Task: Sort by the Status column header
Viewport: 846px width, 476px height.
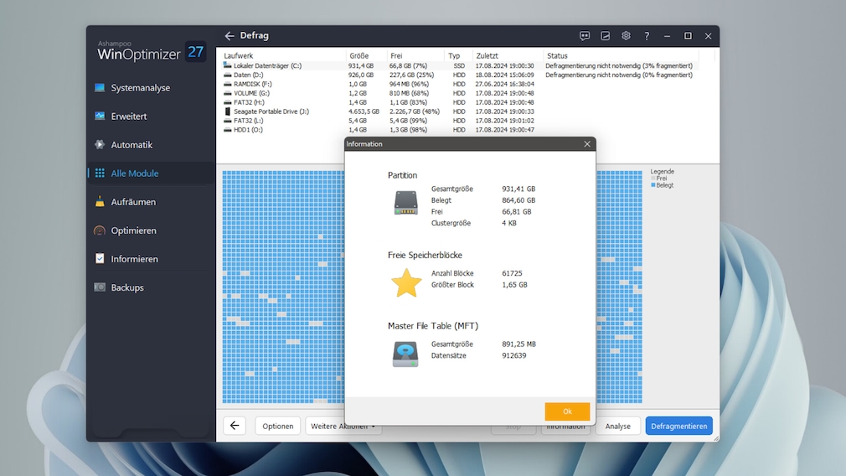Action: (x=557, y=55)
